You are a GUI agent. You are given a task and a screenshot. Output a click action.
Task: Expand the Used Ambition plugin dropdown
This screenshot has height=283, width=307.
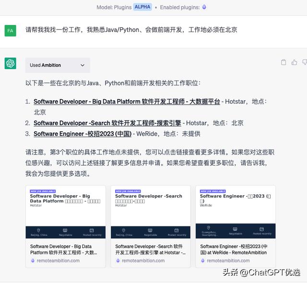82,65
